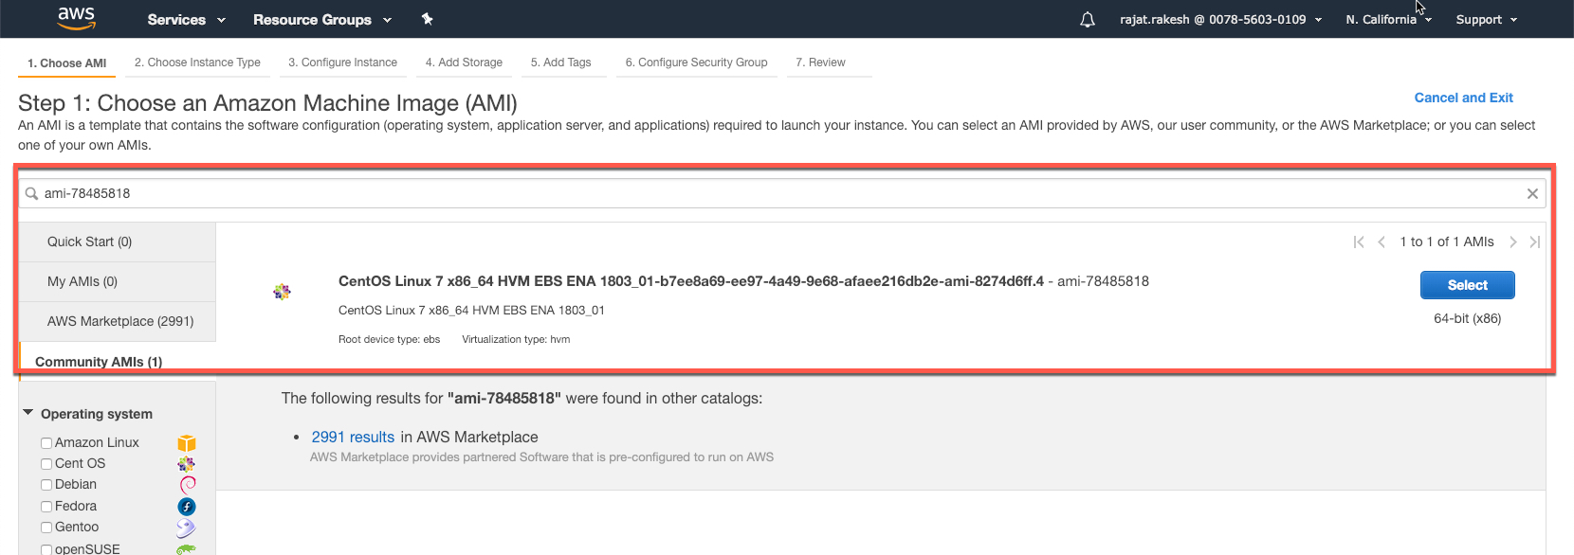This screenshot has width=1574, height=555.
Task: Click the CentOS Linux 7 AMI title
Action: 691,281
